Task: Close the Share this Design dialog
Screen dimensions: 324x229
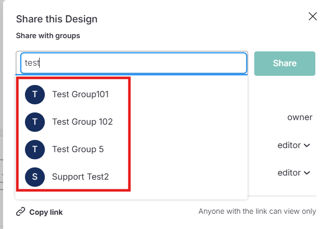Action: point(313,17)
